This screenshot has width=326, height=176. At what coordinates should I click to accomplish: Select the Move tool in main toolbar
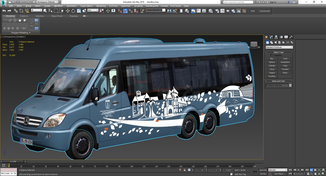pos(67,11)
